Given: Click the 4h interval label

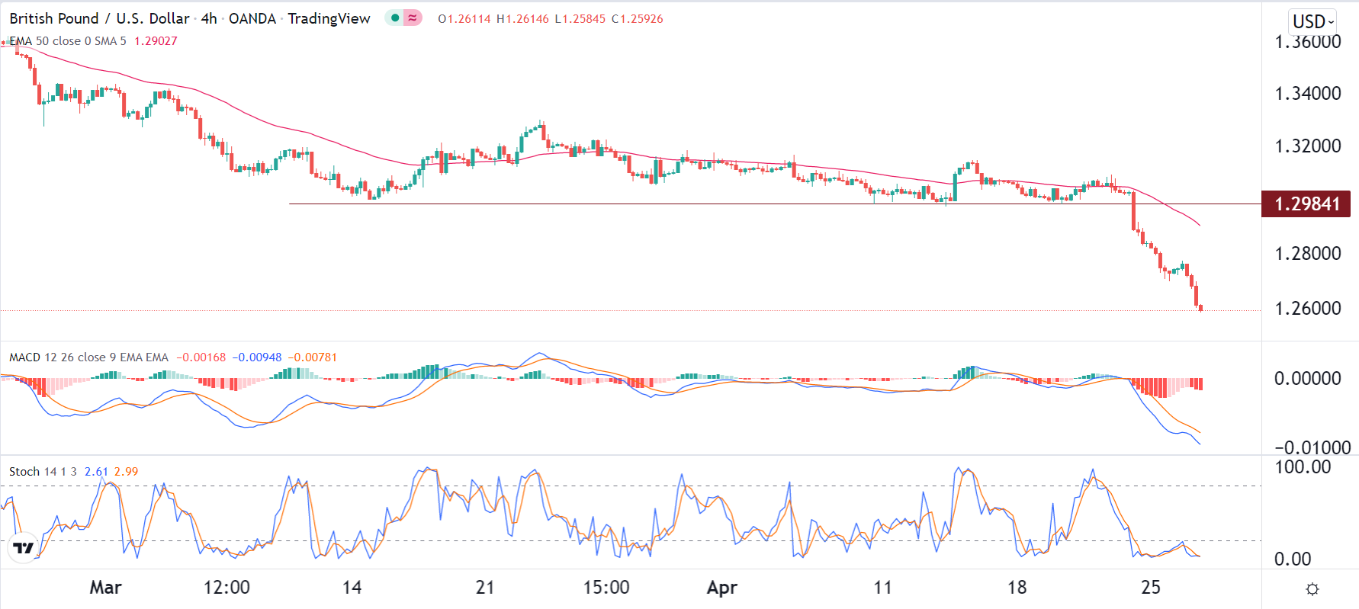Looking at the screenshot, I should coord(209,18).
